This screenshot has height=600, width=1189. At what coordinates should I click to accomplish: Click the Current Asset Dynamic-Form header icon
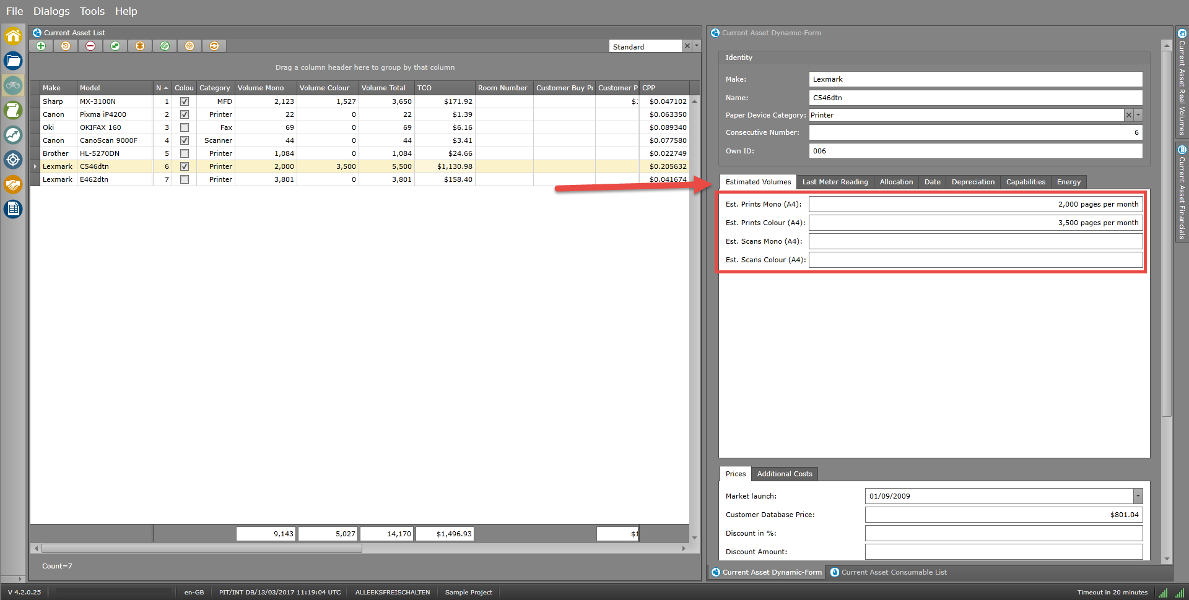(x=715, y=33)
